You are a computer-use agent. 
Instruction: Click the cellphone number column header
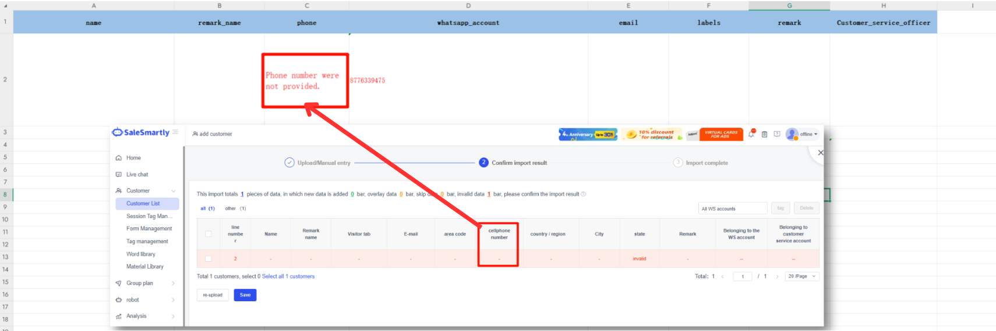tap(499, 234)
